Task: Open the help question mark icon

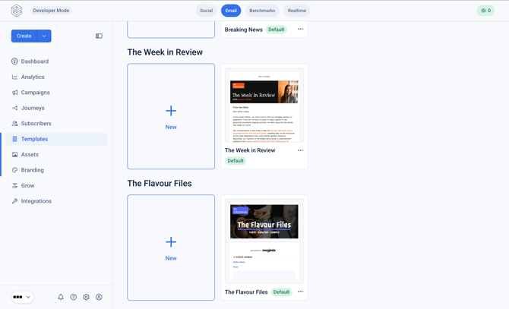Action: pyautogui.click(x=74, y=297)
